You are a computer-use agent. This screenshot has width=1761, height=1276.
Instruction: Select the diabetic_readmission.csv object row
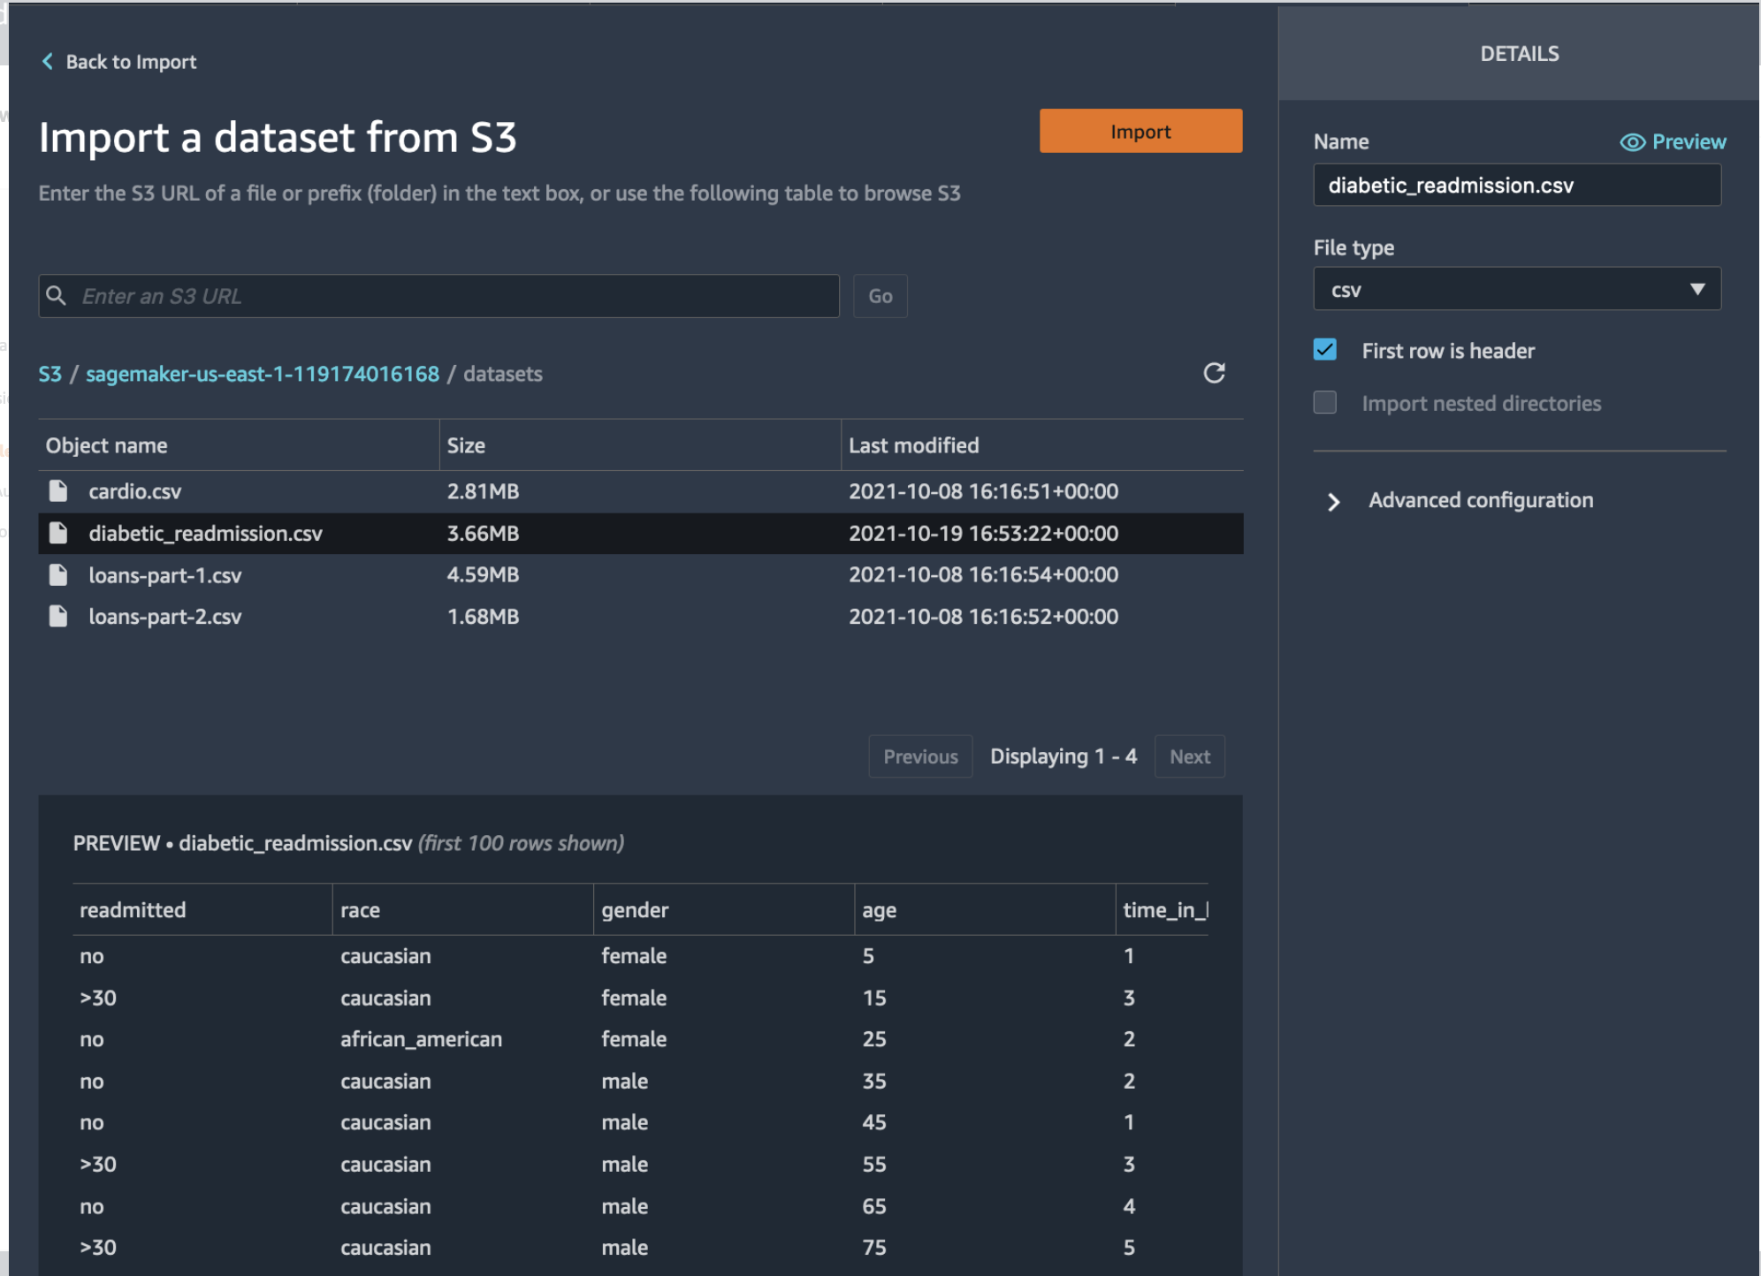641,533
